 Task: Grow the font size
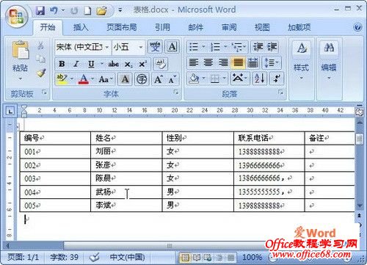tap(159, 79)
